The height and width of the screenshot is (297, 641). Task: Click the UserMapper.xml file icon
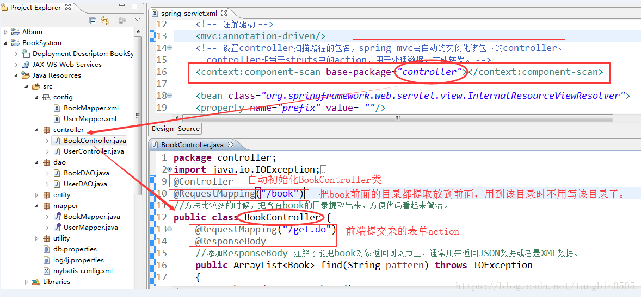pos(57,119)
